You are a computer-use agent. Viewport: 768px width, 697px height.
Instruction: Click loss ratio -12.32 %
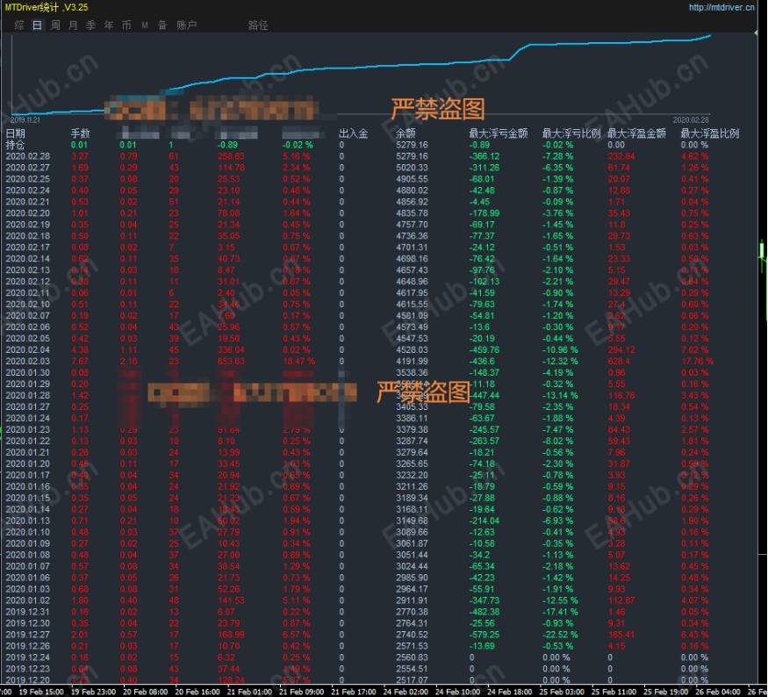coord(560,362)
